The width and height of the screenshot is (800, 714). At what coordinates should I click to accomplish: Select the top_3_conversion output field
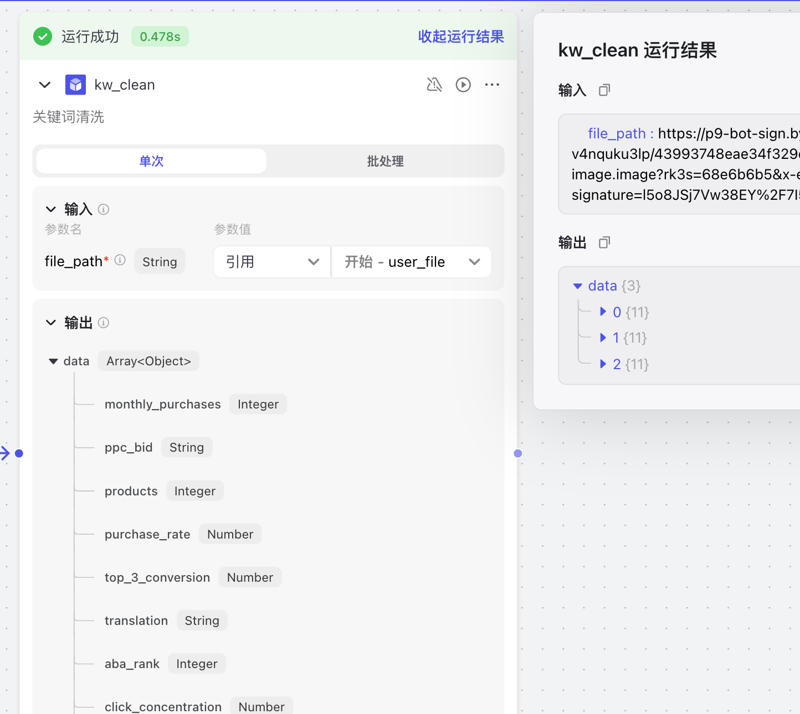click(157, 577)
